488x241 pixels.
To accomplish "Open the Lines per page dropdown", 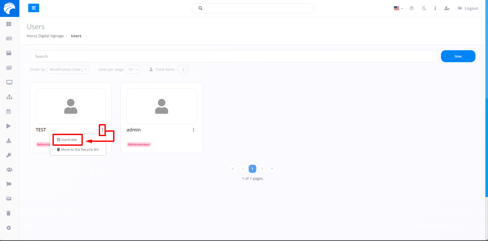I will (133, 69).
